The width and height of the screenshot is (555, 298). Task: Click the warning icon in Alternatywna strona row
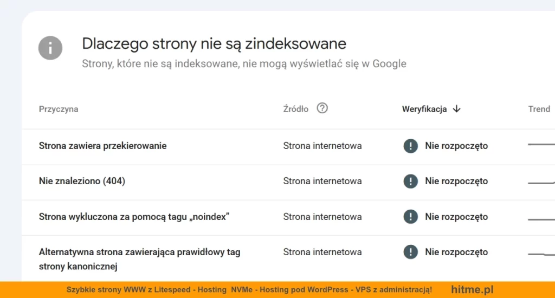tap(411, 252)
